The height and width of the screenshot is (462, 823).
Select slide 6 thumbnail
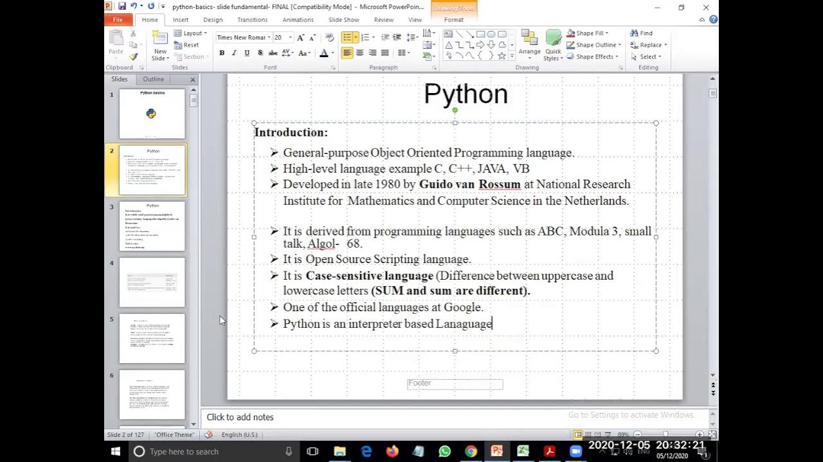pos(152,395)
